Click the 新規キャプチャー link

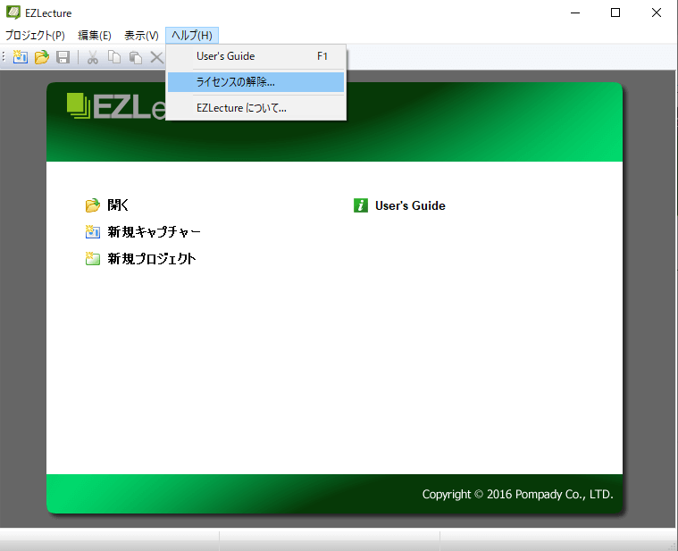tap(154, 232)
